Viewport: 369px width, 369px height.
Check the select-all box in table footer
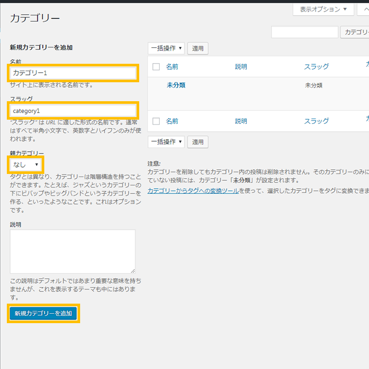(x=156, y=121)
